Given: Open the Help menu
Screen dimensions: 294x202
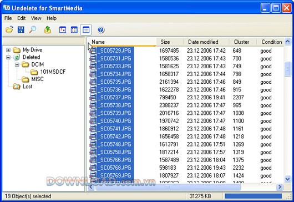Looking at the screenshot, I should 52,18.
